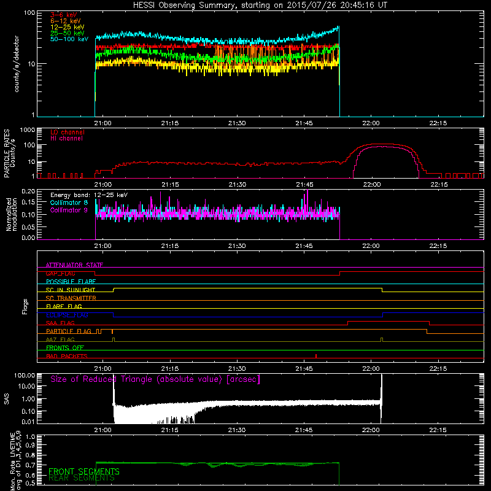
Task: Click the 0.9 tick on the livetime axis
Action: [30, 445]
